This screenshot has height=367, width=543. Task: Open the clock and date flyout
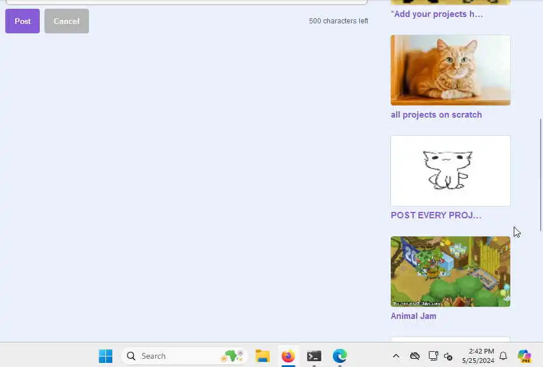coord(478,356)
